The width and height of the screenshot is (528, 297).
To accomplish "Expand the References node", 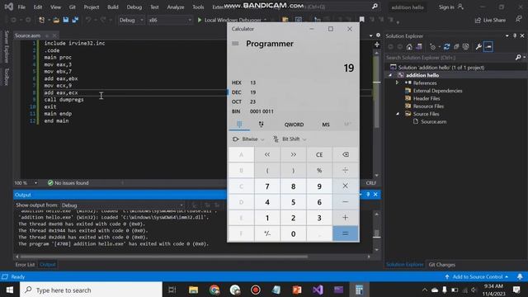I will click(397, 82).
